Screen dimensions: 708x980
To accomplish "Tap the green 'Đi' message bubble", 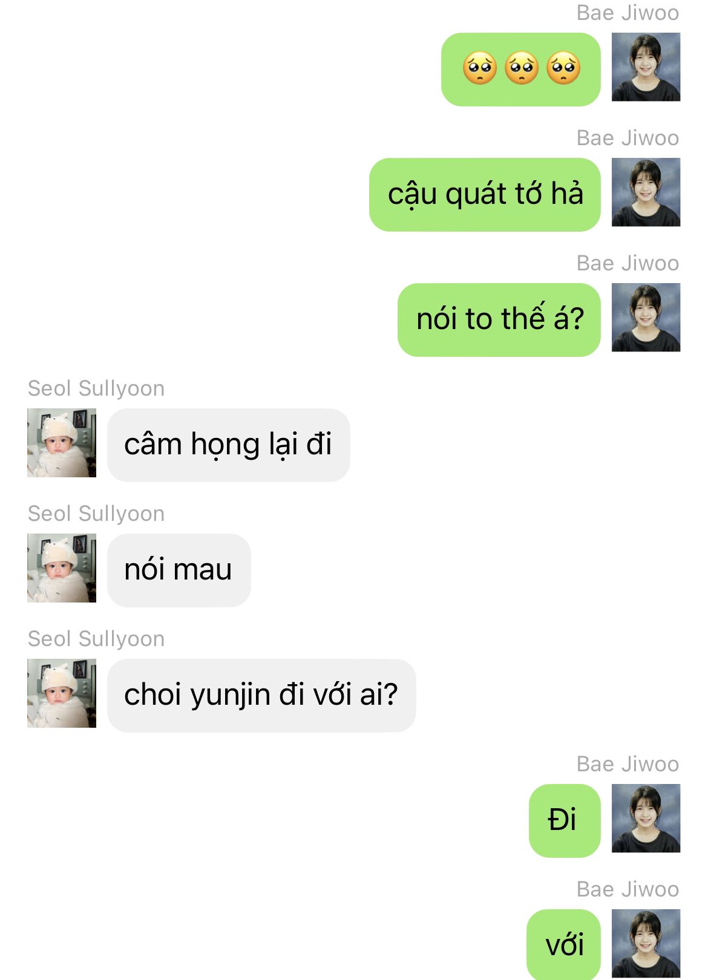I will click(x=565, y=821).
